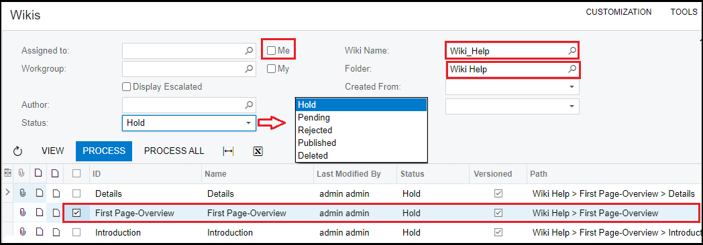Open the CUSTOMIZATION menu

click(x=618, y=12)
